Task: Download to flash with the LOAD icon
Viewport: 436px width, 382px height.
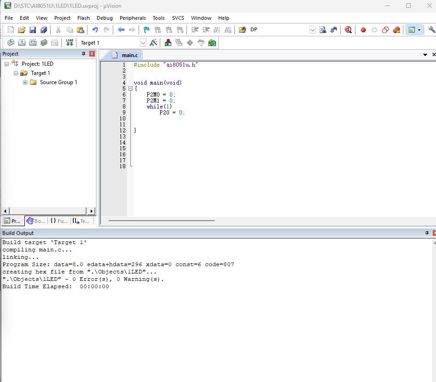Action: (x=70, y=42)
